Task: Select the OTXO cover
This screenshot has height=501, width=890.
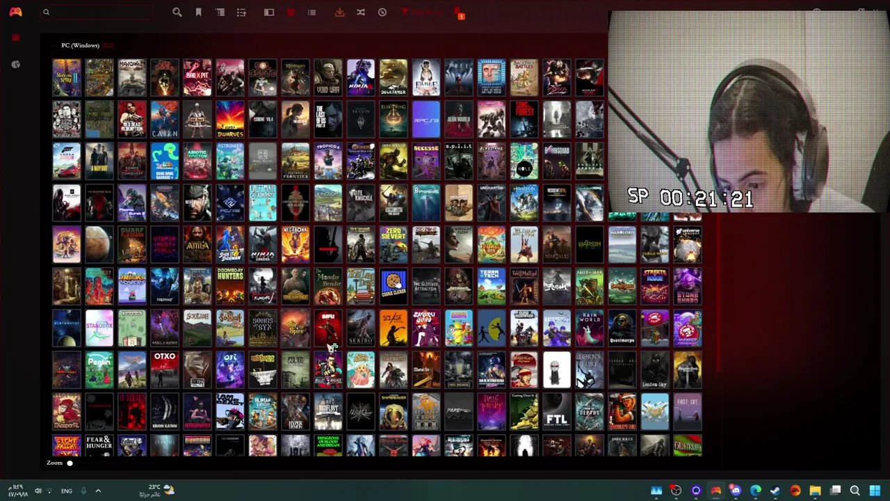Action: coord(165,369)
